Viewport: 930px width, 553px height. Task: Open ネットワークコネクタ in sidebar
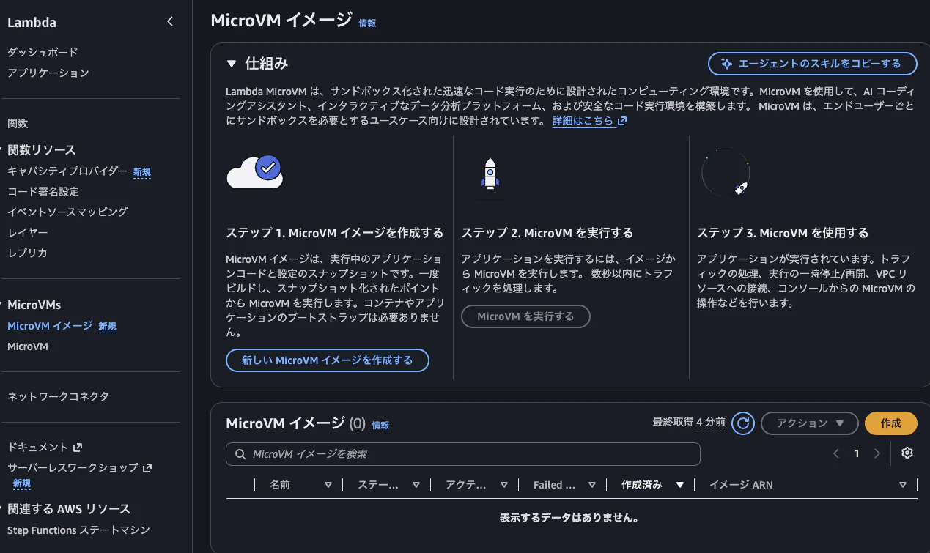click(x=58, y=397)
